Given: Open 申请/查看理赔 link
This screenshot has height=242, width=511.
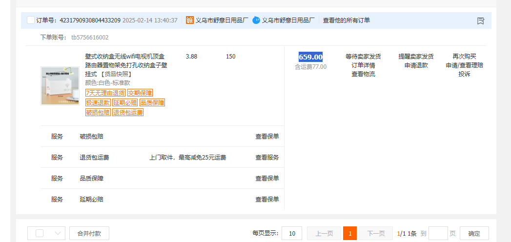Looking at the screenshot, I should (464, 65).
